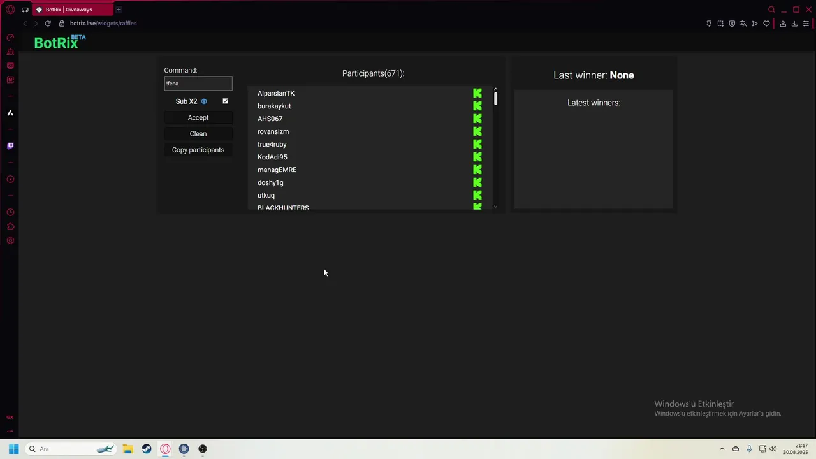816x459 pixels.
Task: Focus the Command input field
Action: 198,84
